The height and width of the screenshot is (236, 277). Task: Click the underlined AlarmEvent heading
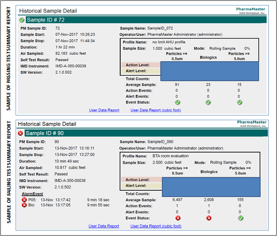pyautogui.click(x=32, y=193)
